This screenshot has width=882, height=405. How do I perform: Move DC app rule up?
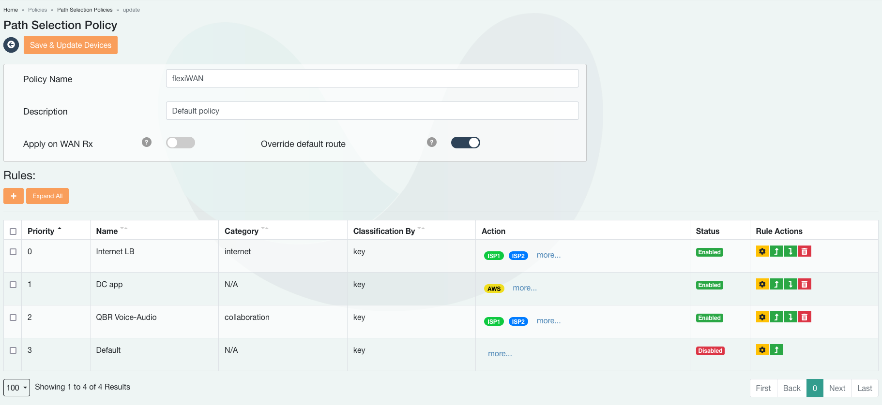click(776, 284)
